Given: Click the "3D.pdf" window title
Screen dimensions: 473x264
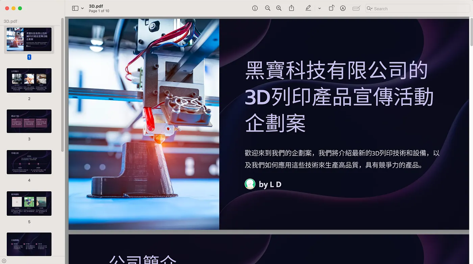Looking at the screenshot, I should (96, 6).
